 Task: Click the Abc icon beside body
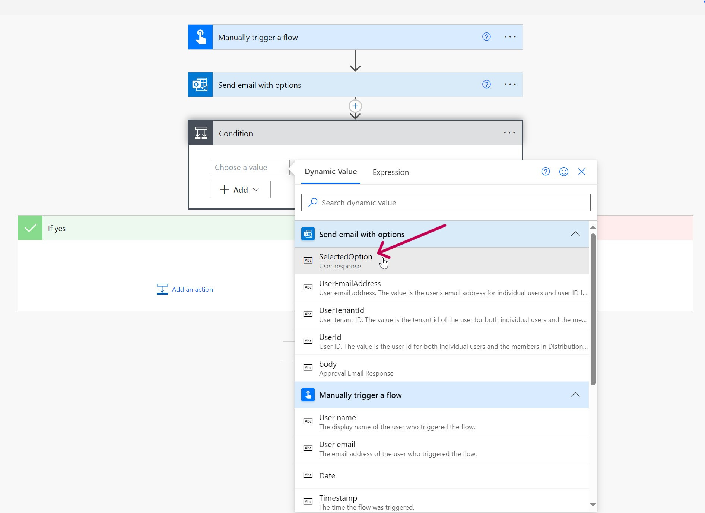pyautogui.click(x=308, y=367)
